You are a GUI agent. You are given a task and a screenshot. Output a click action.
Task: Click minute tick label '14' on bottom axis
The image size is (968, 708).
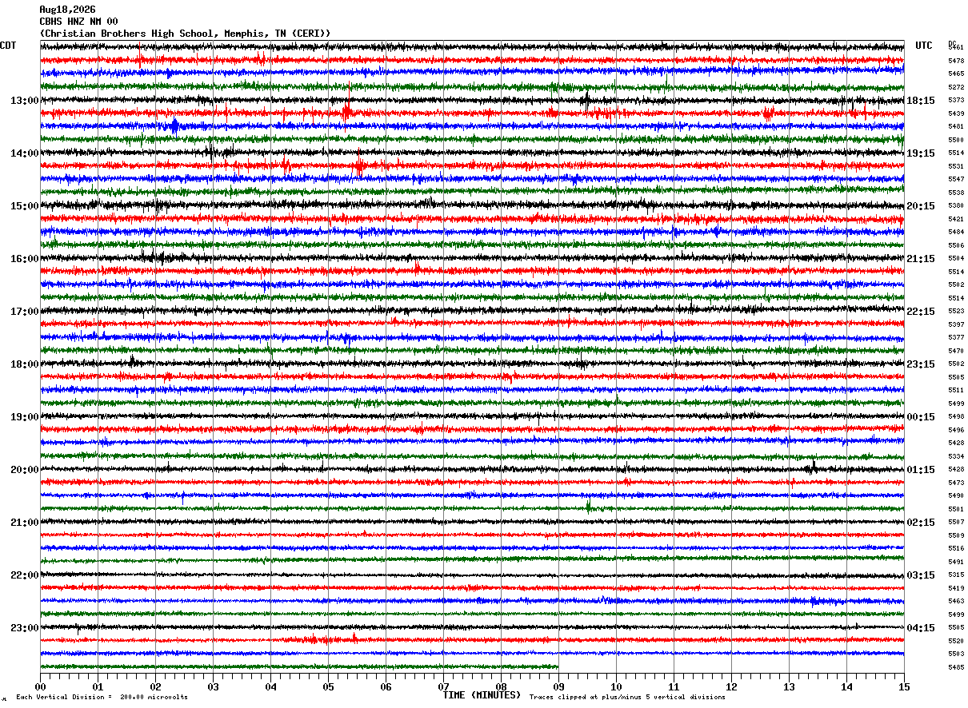tap(846, 686)
